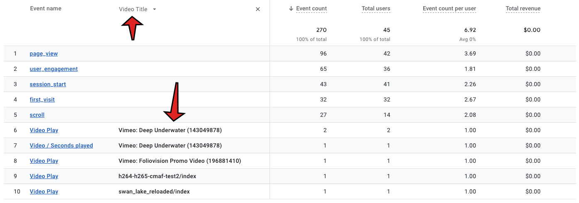Image resolution: width=579 pixels, height=203 pixels.
Task: Open the session_start event link
Action: coord(48,85)
